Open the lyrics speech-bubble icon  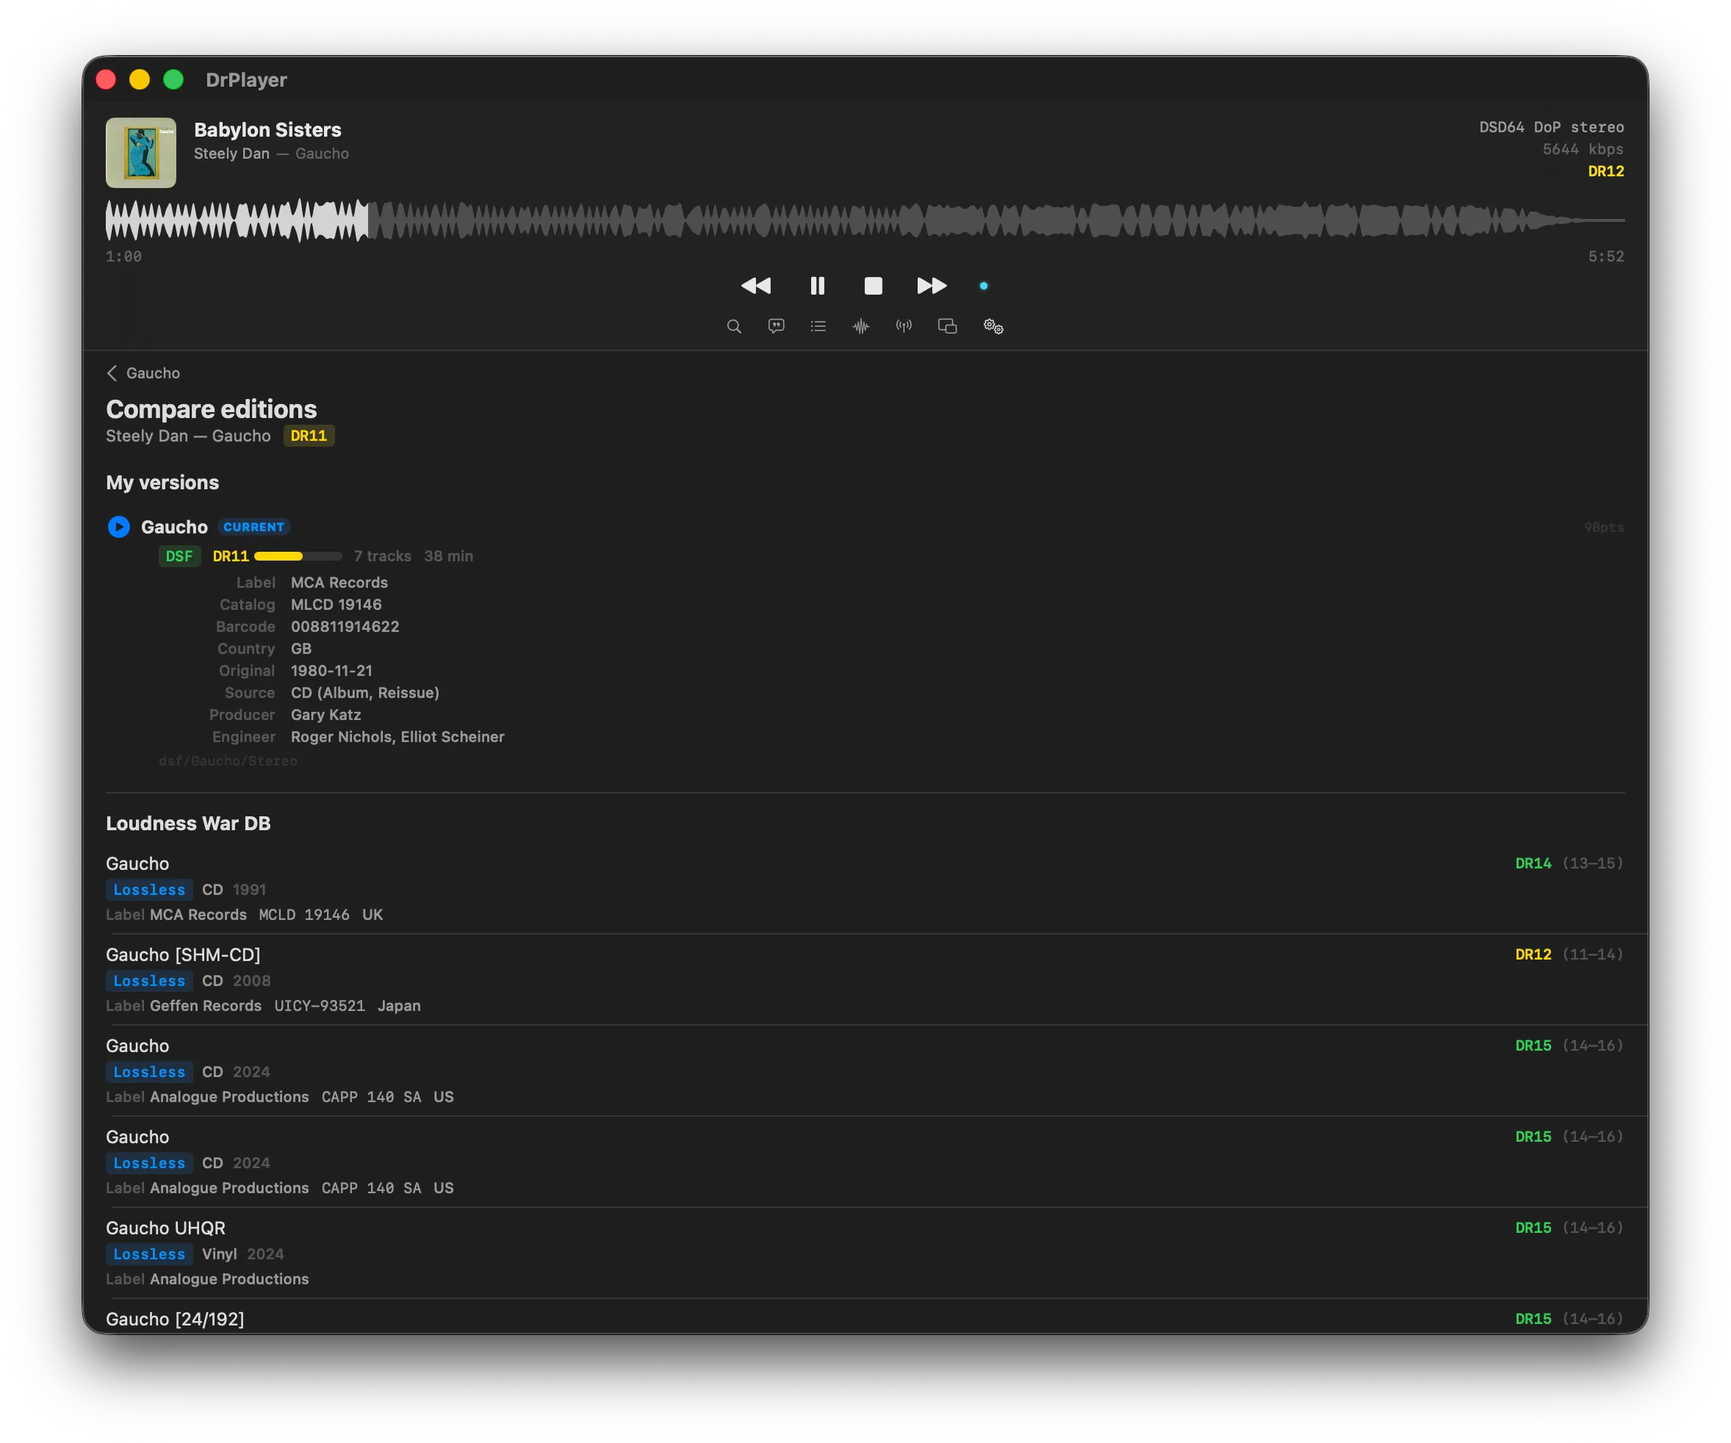(x=776, y=326)
